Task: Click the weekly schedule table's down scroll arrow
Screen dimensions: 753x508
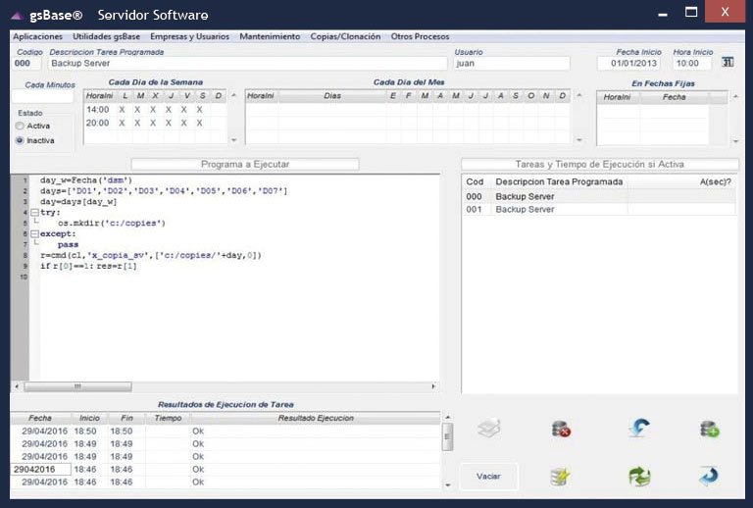Action: click(x=234, y=140)
